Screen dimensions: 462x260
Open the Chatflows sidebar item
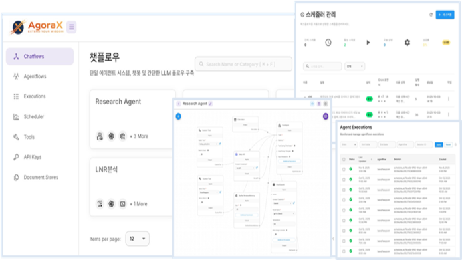tap(40, 57)
